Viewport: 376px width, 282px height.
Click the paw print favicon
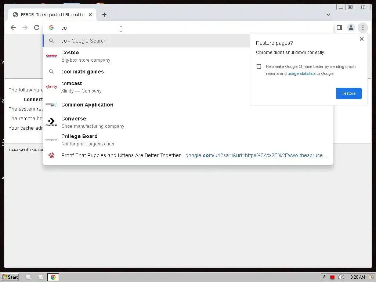pyautogui.click(x=51, y=155)
